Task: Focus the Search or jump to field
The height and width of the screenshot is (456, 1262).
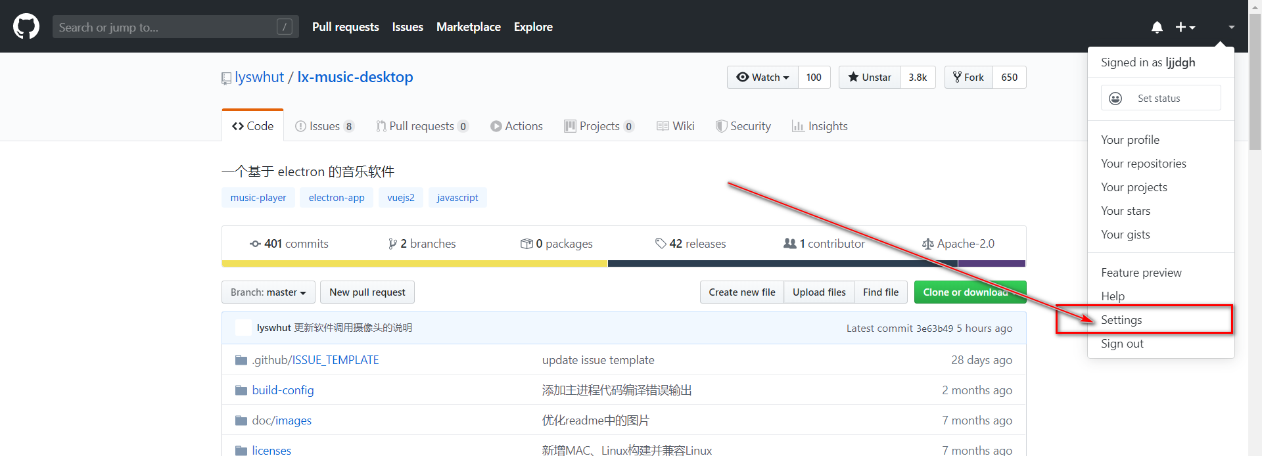Action: pos(175,27)
